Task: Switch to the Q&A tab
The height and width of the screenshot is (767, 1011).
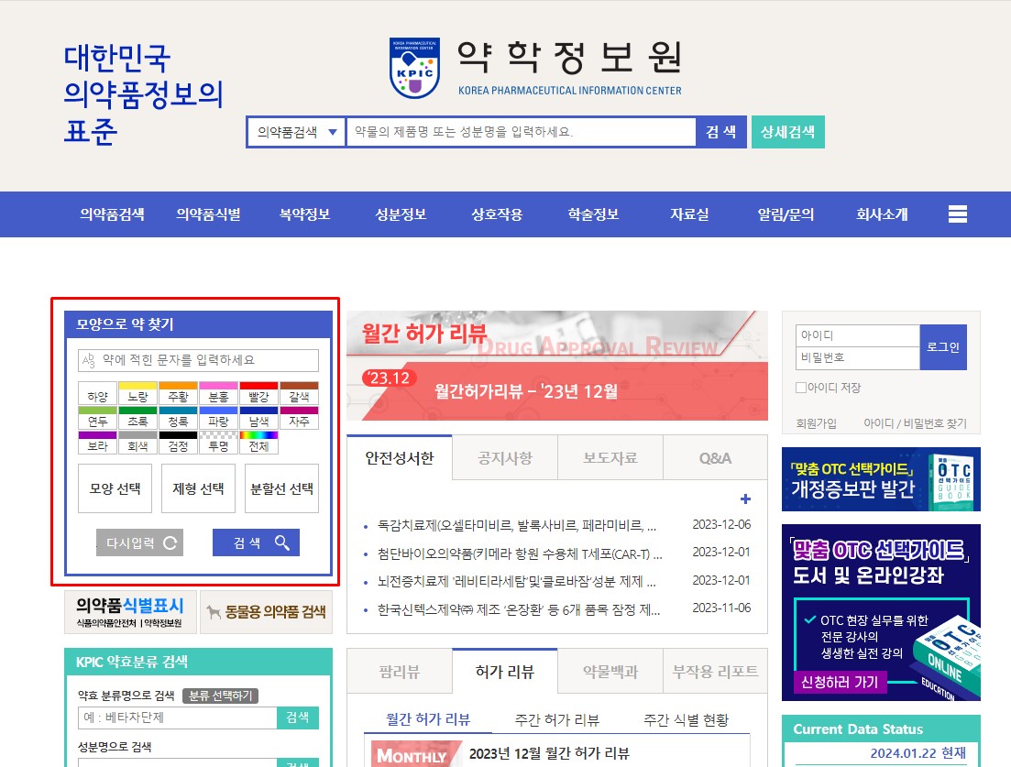Action: coord(715,457)
